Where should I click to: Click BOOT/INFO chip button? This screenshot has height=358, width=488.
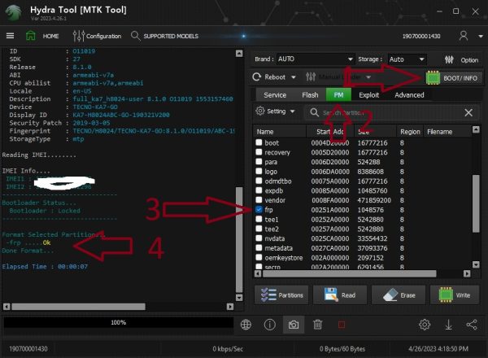click(454, 78)
